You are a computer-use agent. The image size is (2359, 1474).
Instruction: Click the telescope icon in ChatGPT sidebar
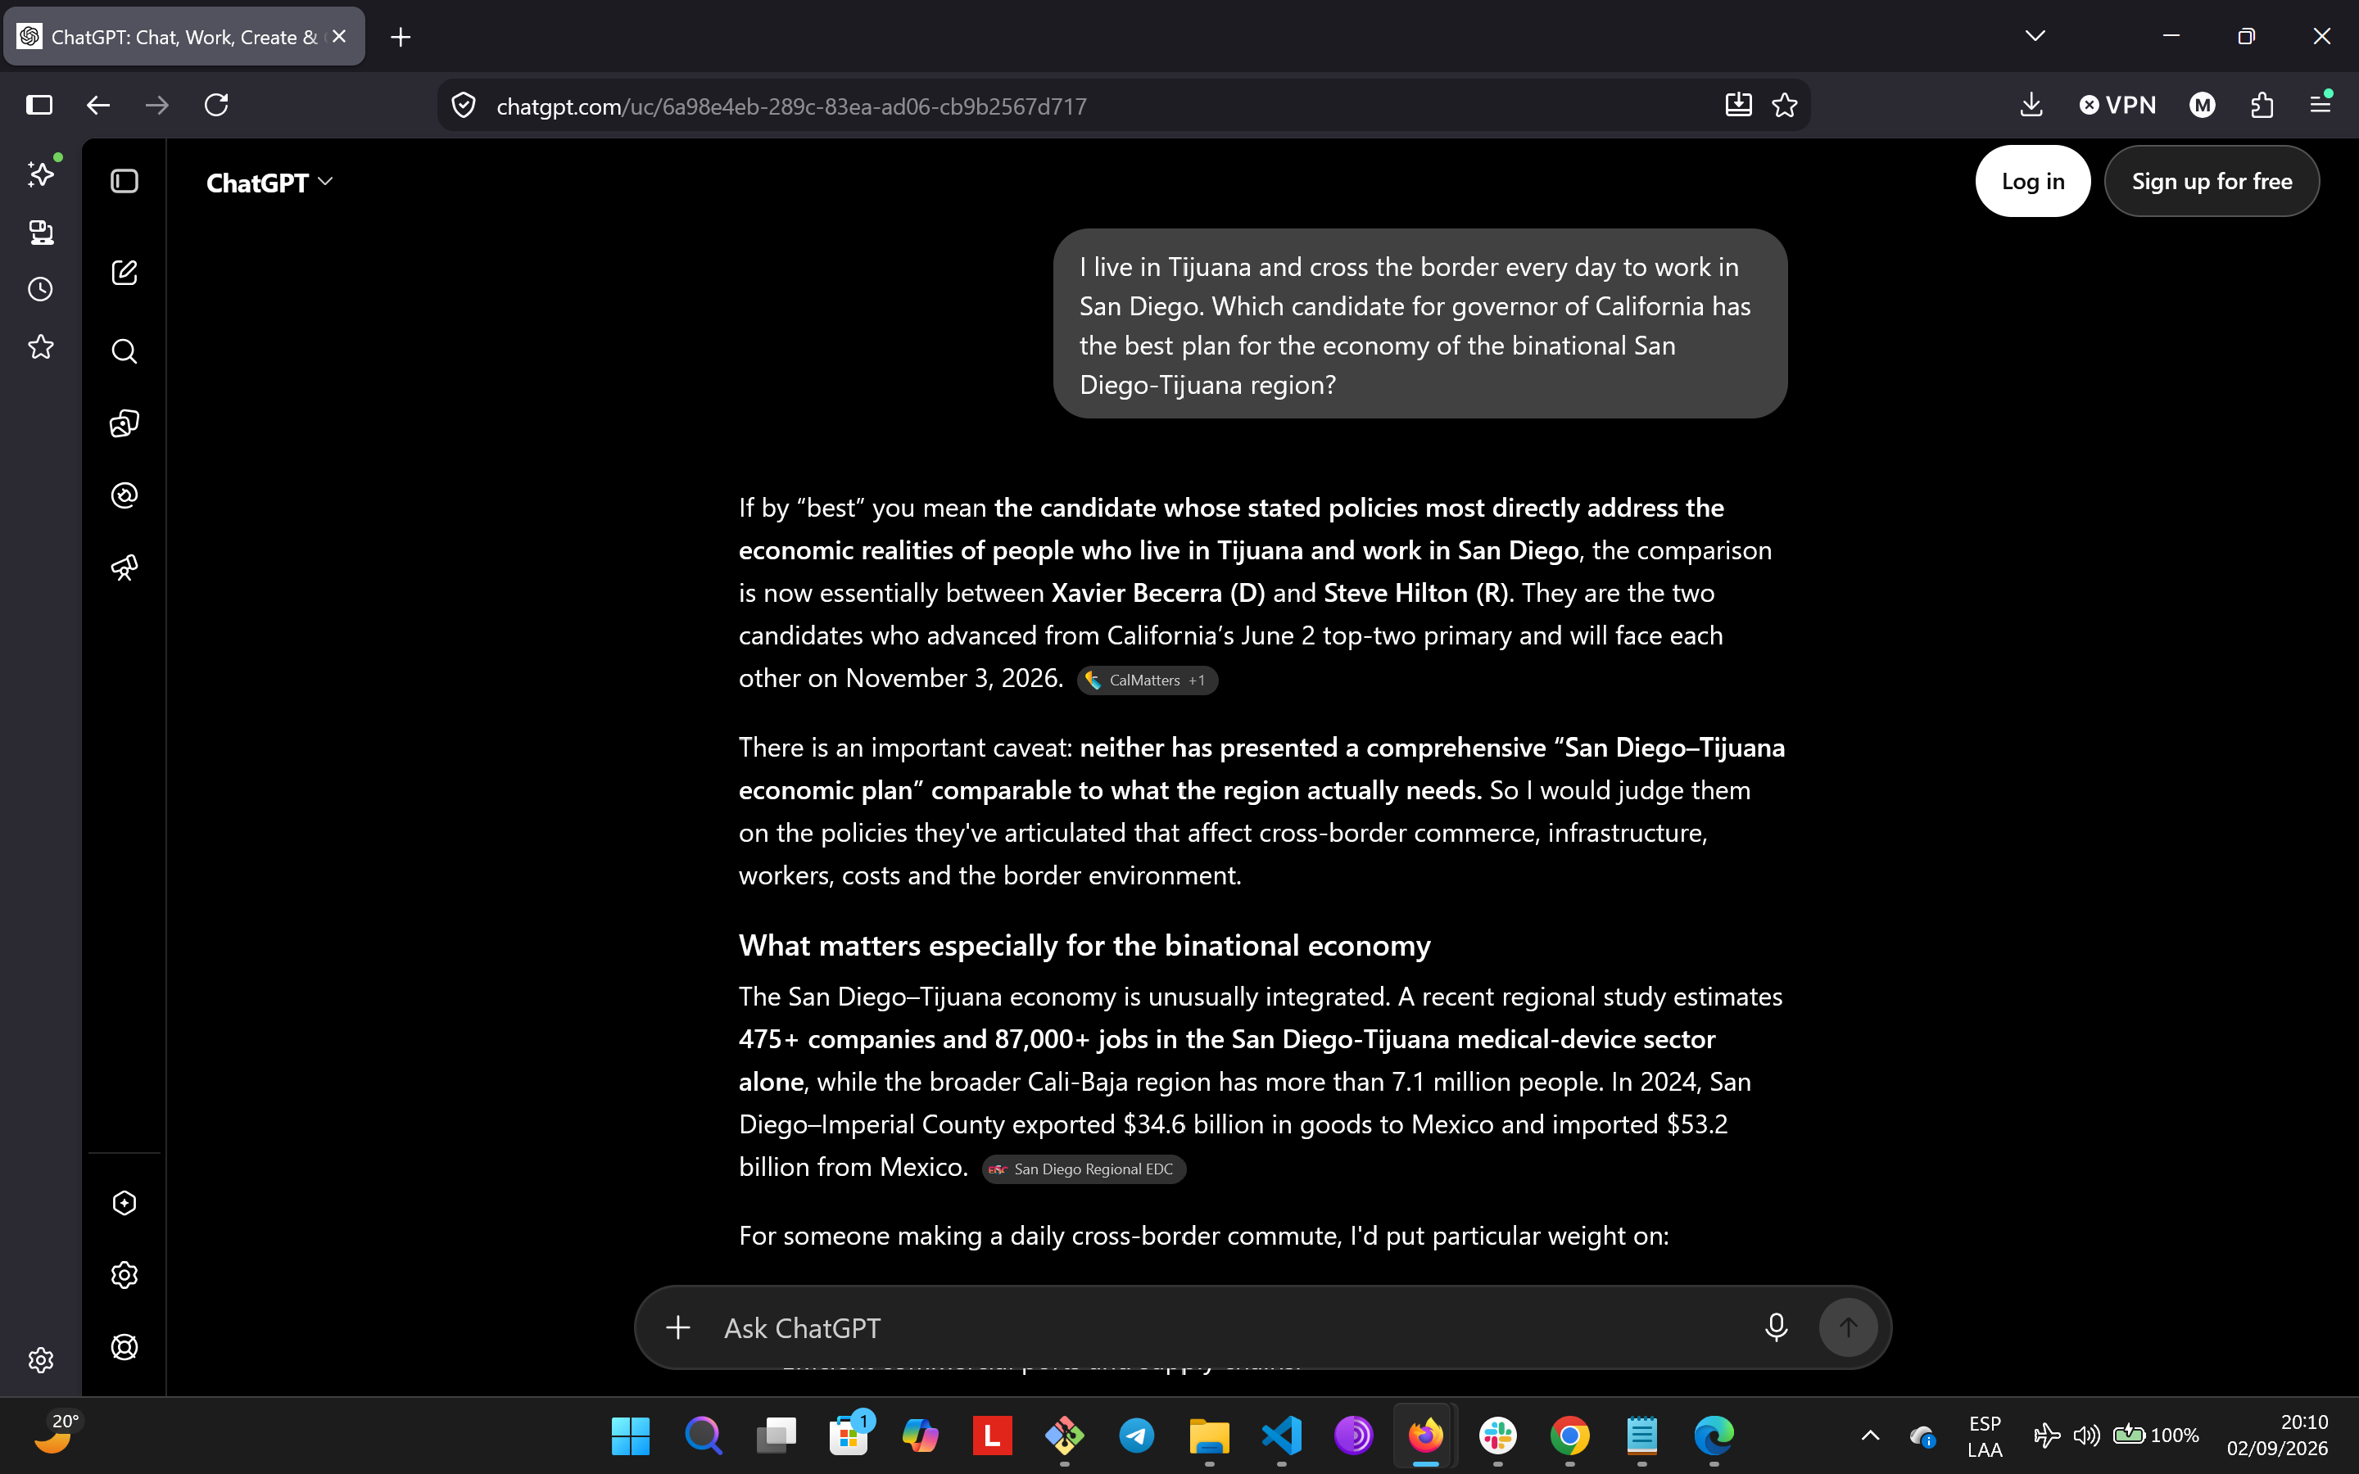[x=125, y=567]
